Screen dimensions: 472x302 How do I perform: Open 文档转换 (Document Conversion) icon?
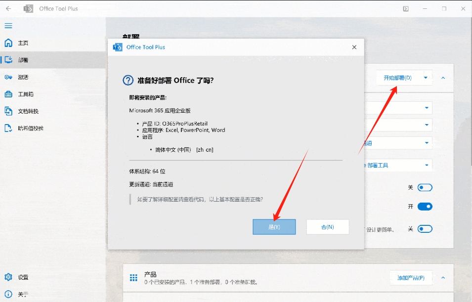tap(8, 111)
